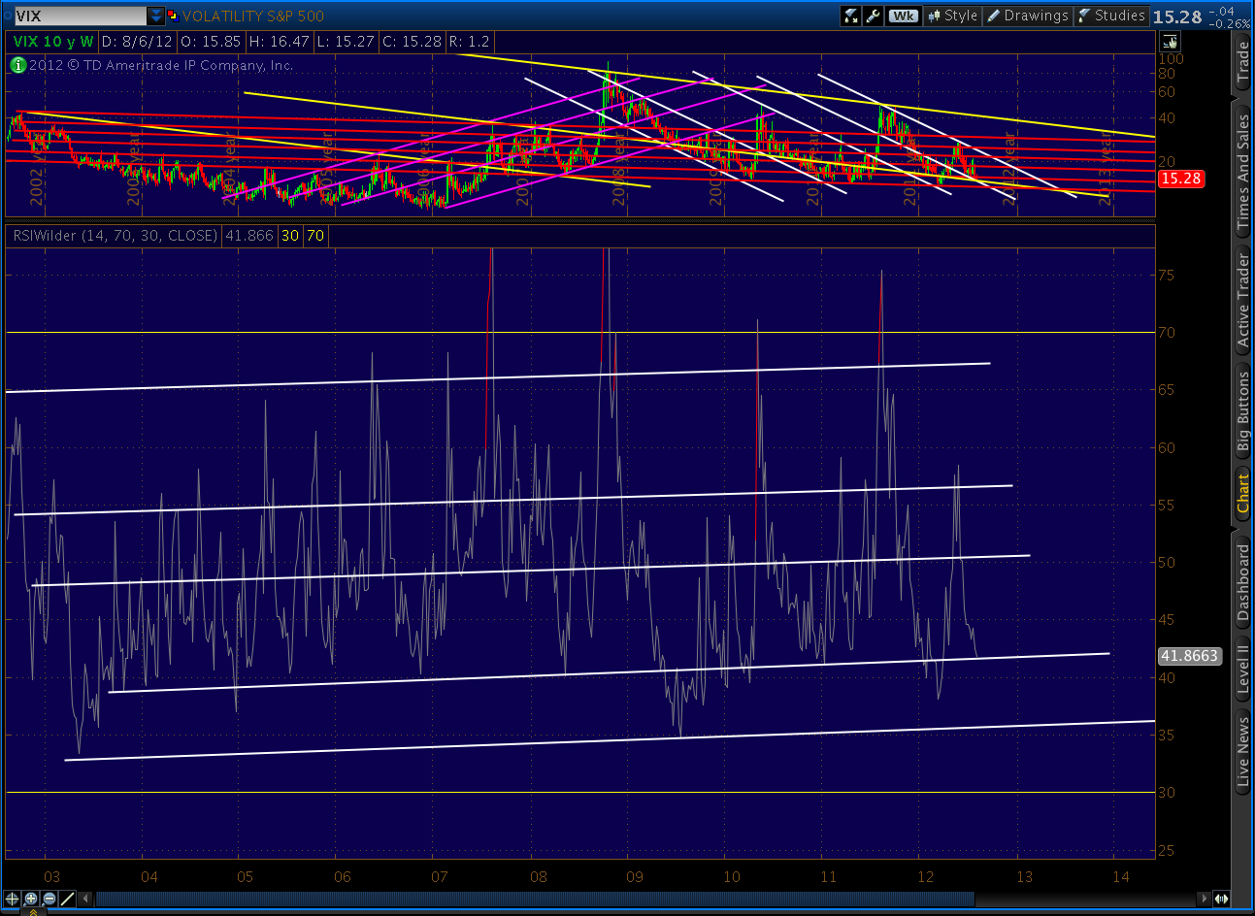Open chart settings wrench icon
The width and height of the screenshot is (1255, 916).
tap(873, 16)
